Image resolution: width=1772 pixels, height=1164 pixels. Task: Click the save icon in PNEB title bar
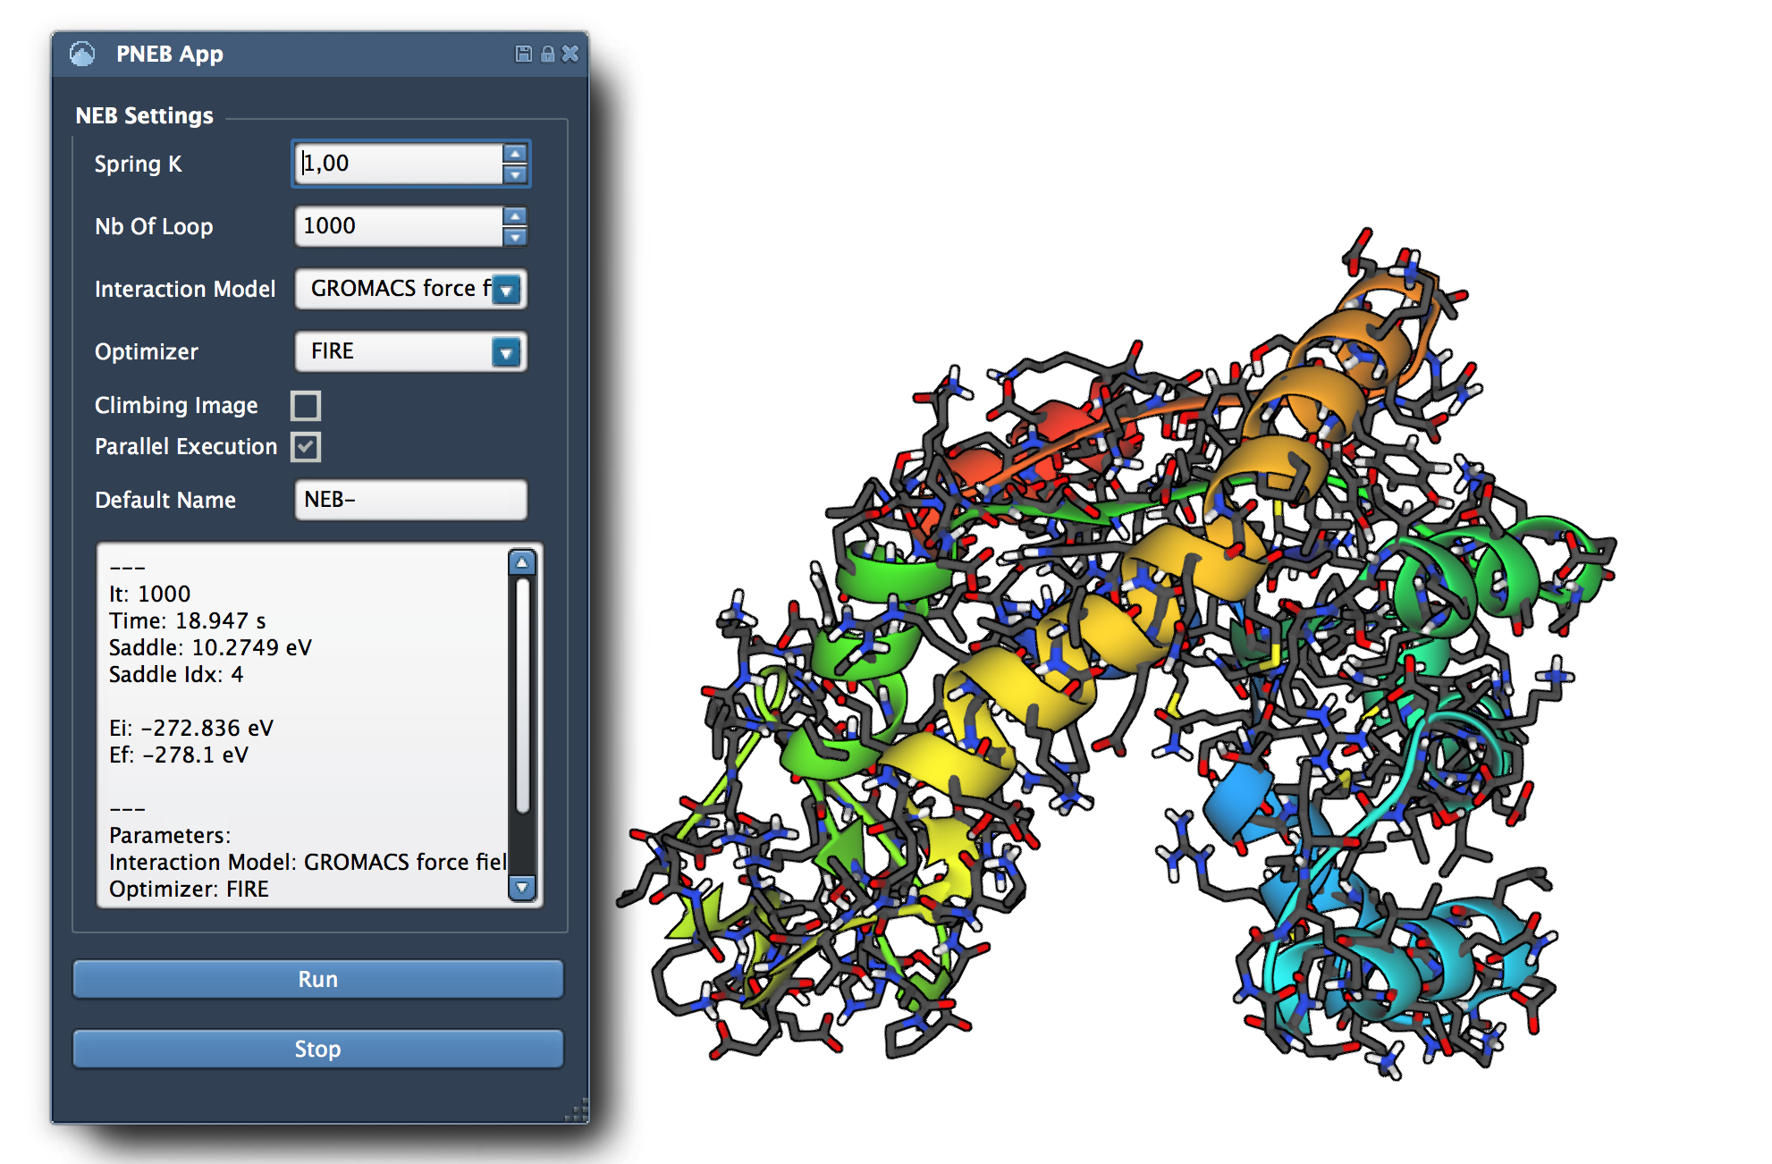pos(523,55)
